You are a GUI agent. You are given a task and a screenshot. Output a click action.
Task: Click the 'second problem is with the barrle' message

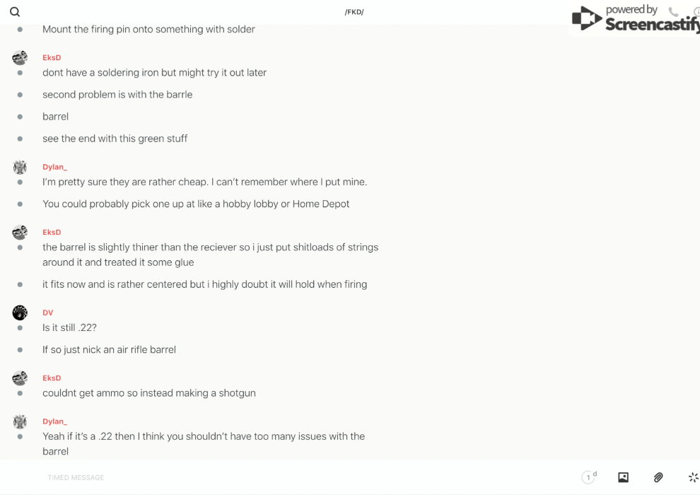point(117,94)
